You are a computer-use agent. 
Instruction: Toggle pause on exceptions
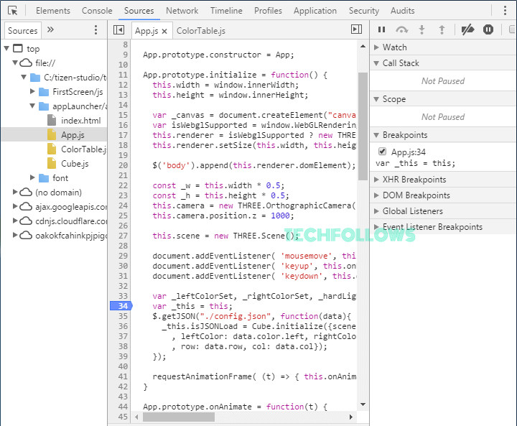pyautogui.click(x=488, y=29)
